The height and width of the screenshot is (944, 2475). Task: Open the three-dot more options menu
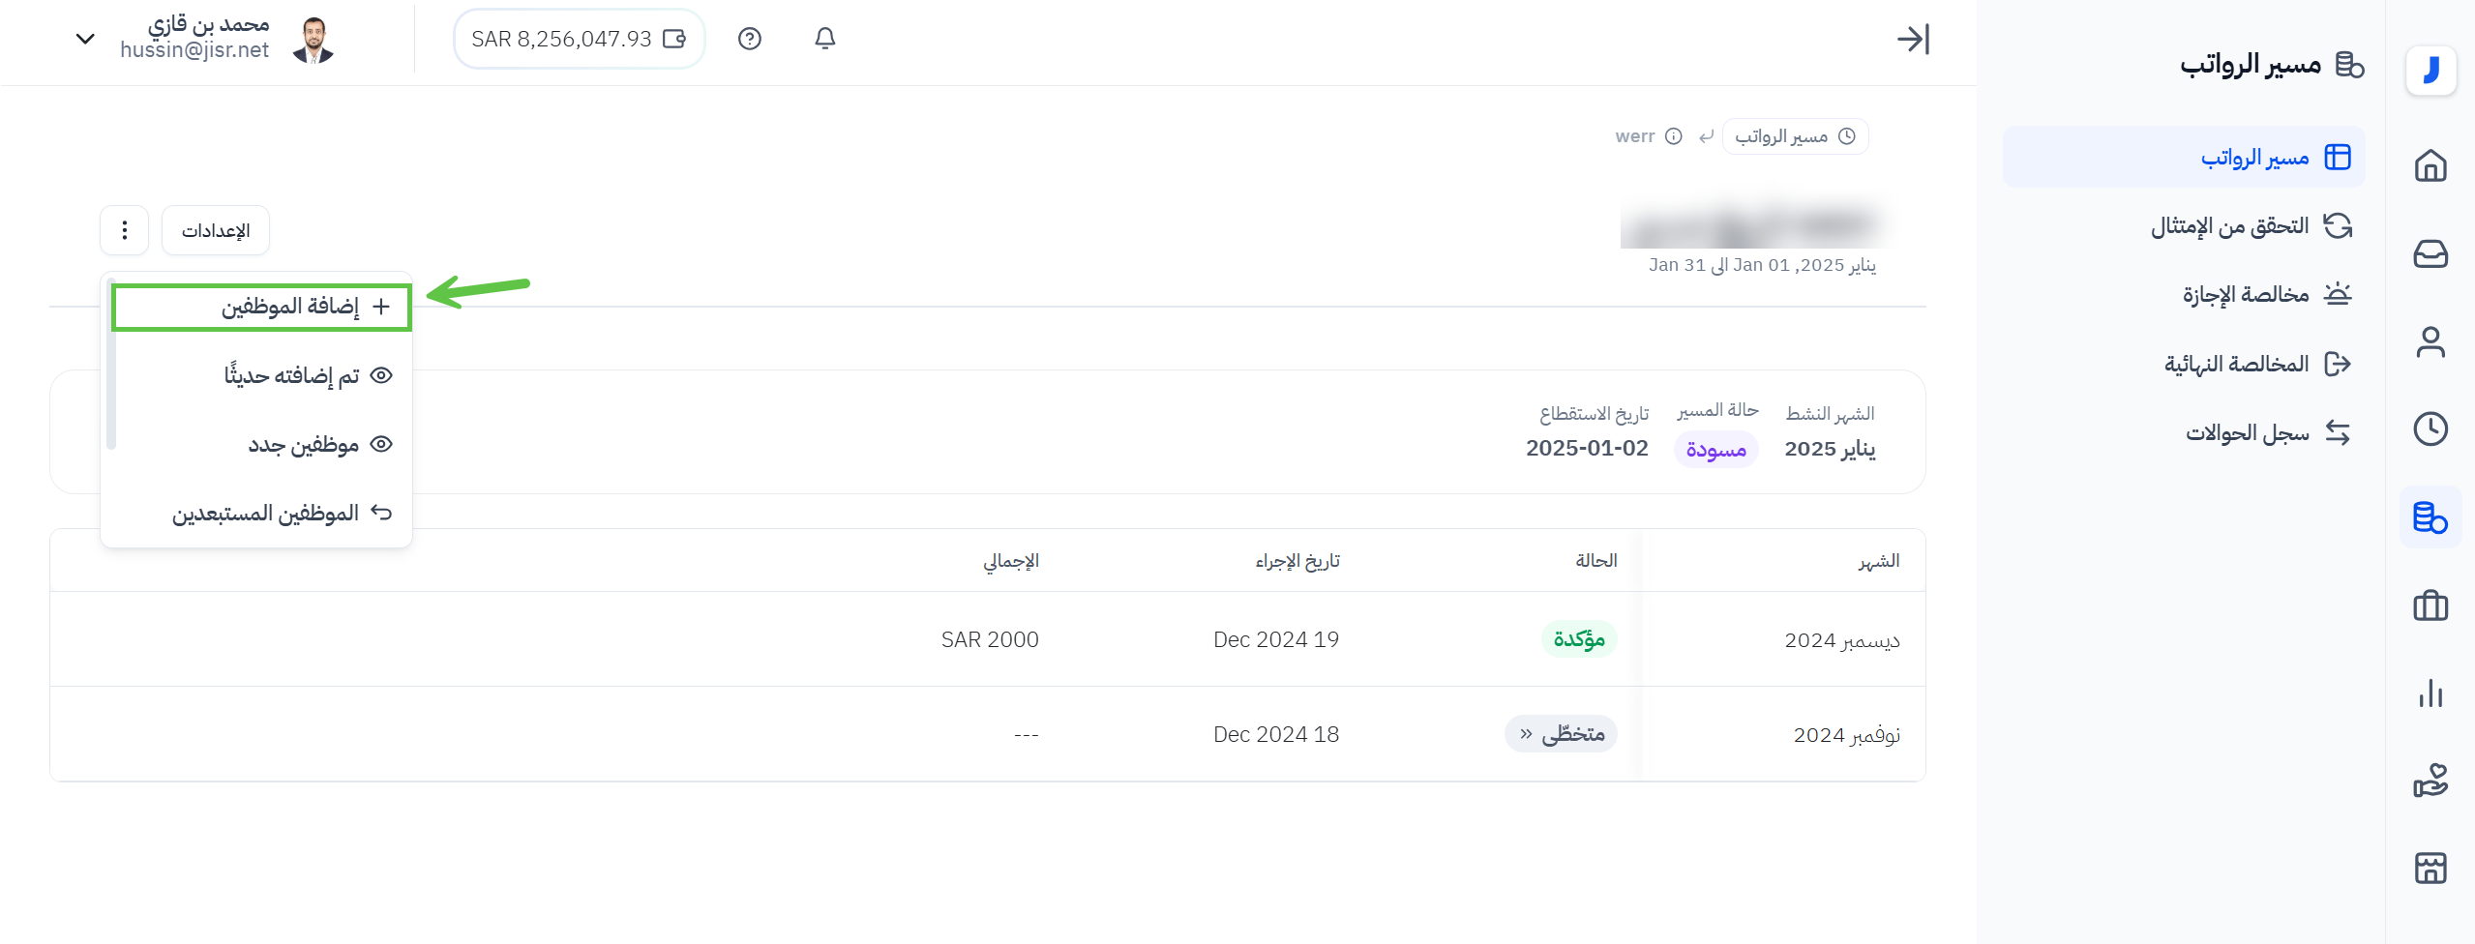pos(125,230)
